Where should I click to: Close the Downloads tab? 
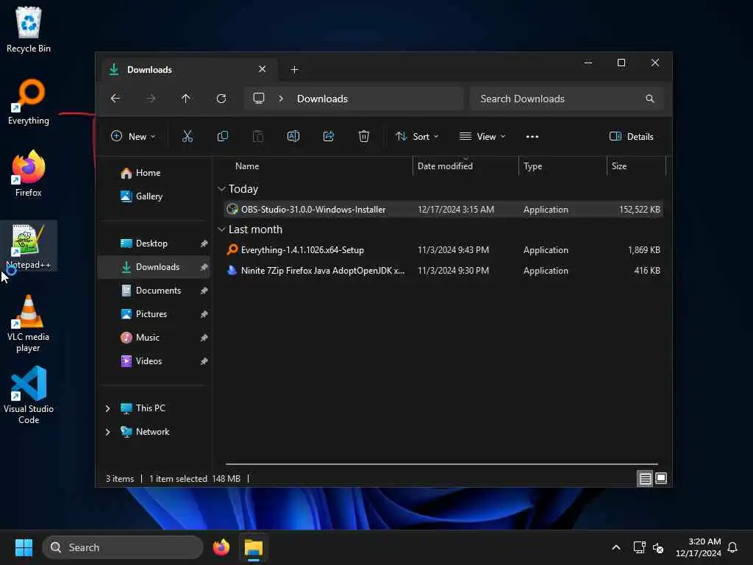[263, 69]
